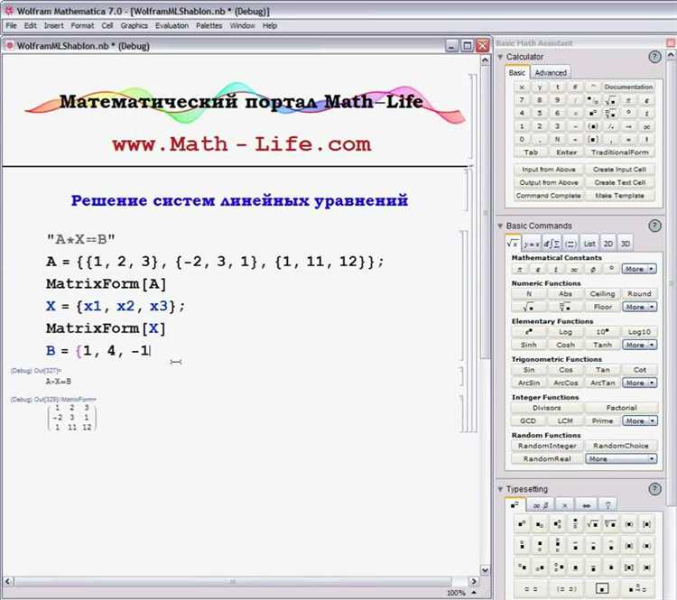This screenshot has height=600, width=677.
Task: Open the Palettes menu
Action: [x=209, y=25]
